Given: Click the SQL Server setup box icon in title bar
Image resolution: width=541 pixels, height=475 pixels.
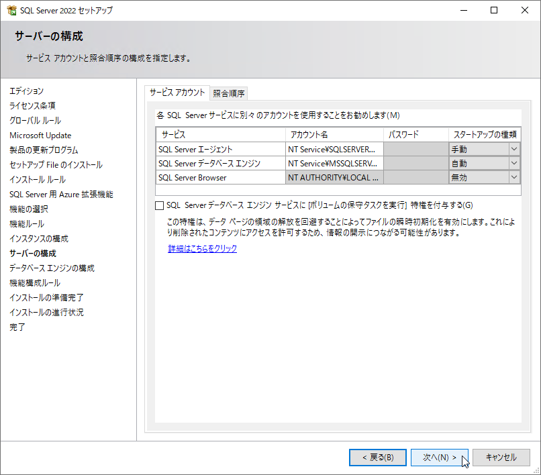Looking at the screenshot, I should point(11,10).
